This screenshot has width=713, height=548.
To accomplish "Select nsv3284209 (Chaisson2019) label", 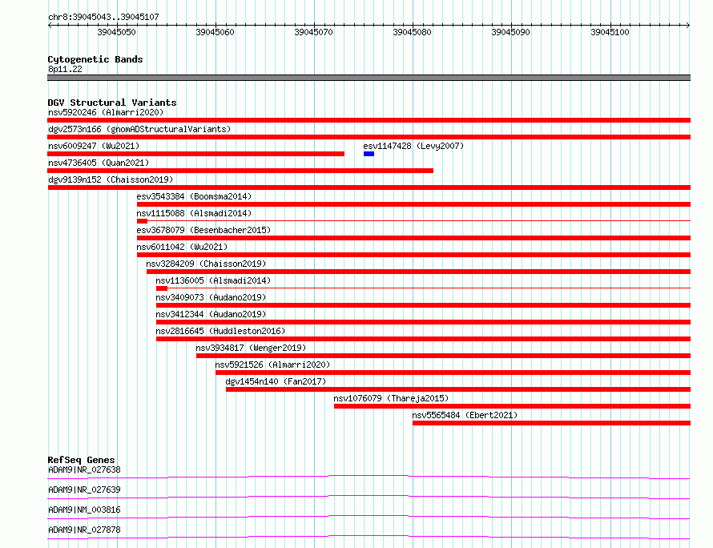I will (x=206, y=264).
